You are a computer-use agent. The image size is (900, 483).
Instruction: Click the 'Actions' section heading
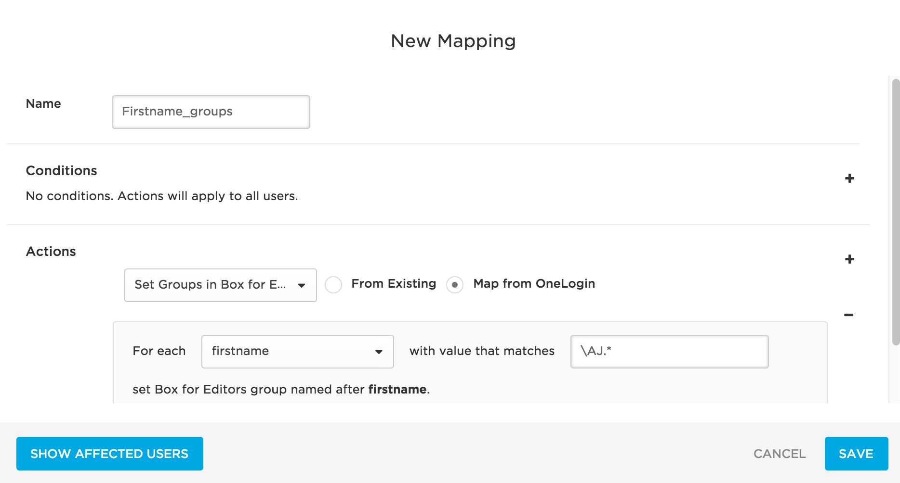pos(51,251)
